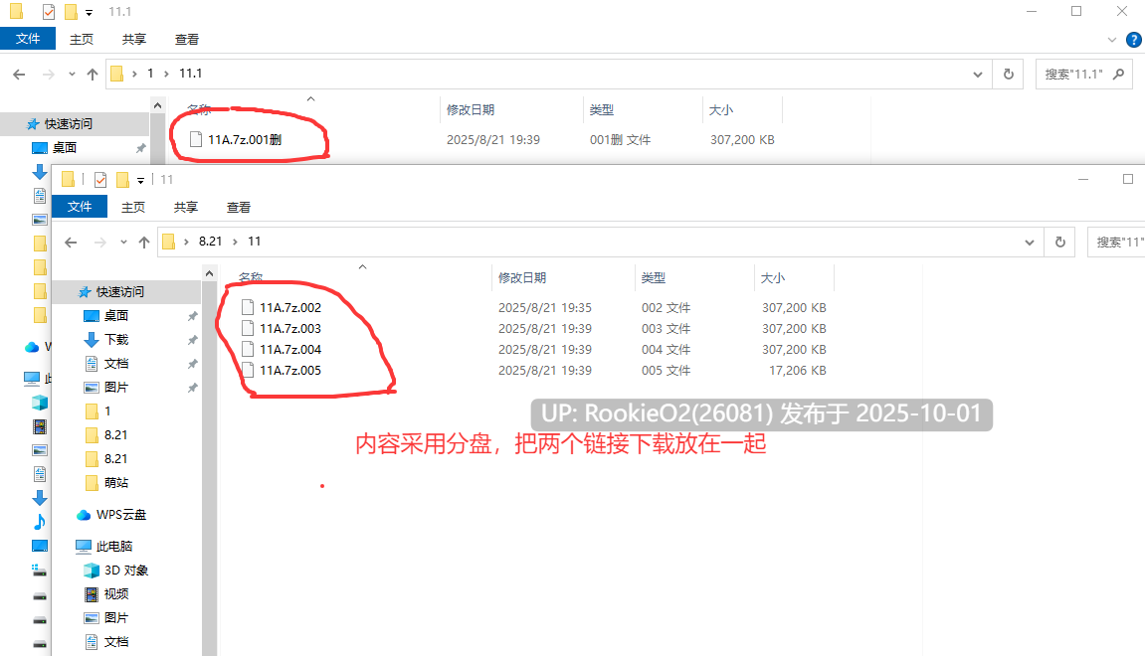The height and width of the screenshot is (656, 1145).
Task: Open recent locations dropdown in 11 window
Action: point(123,243)
